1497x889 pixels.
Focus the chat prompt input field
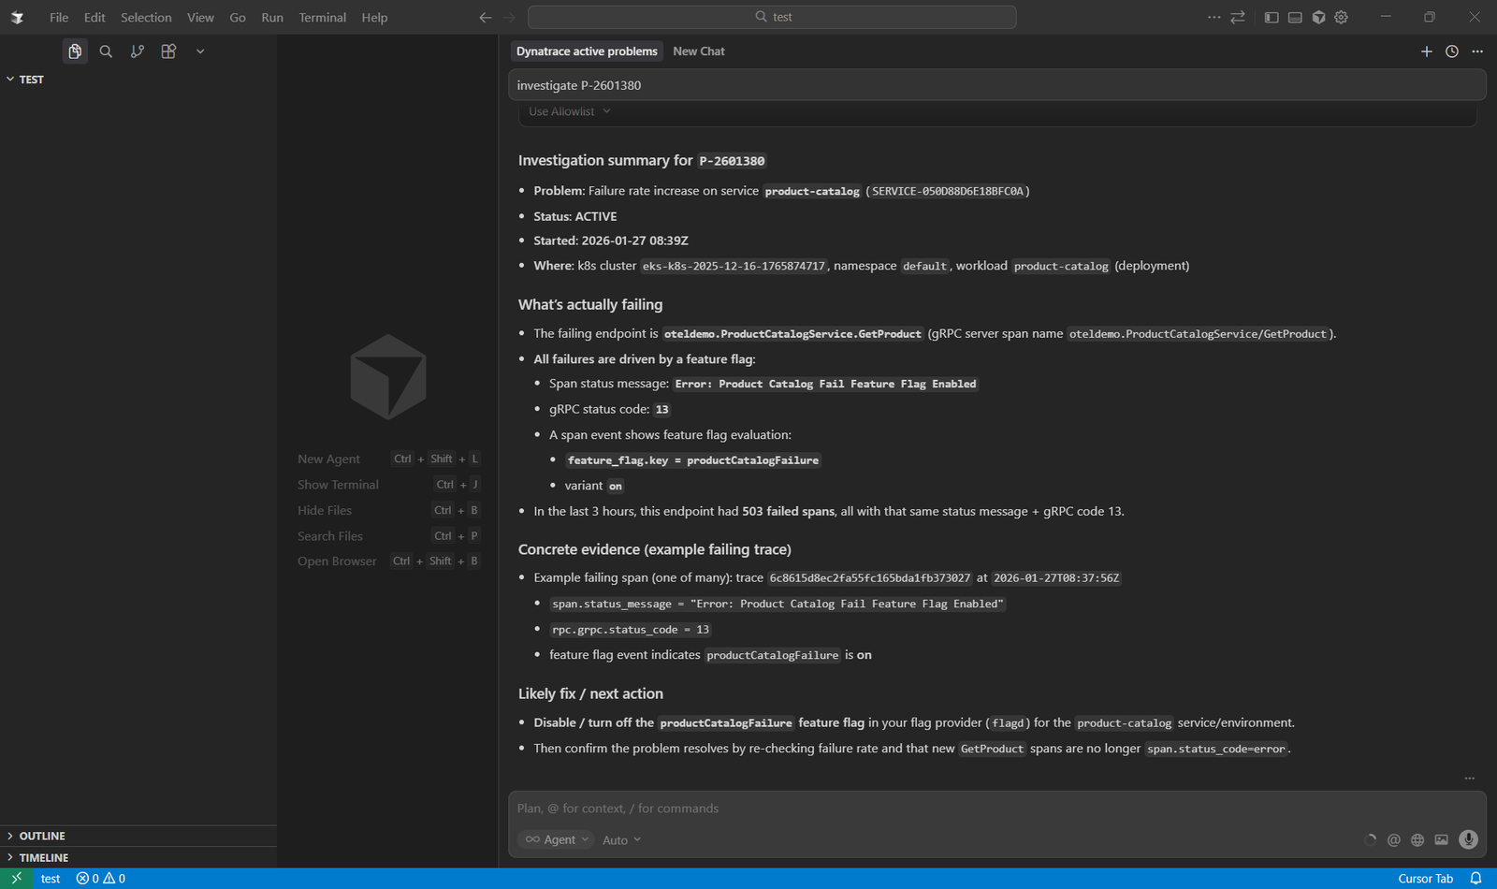pos(996,808)
